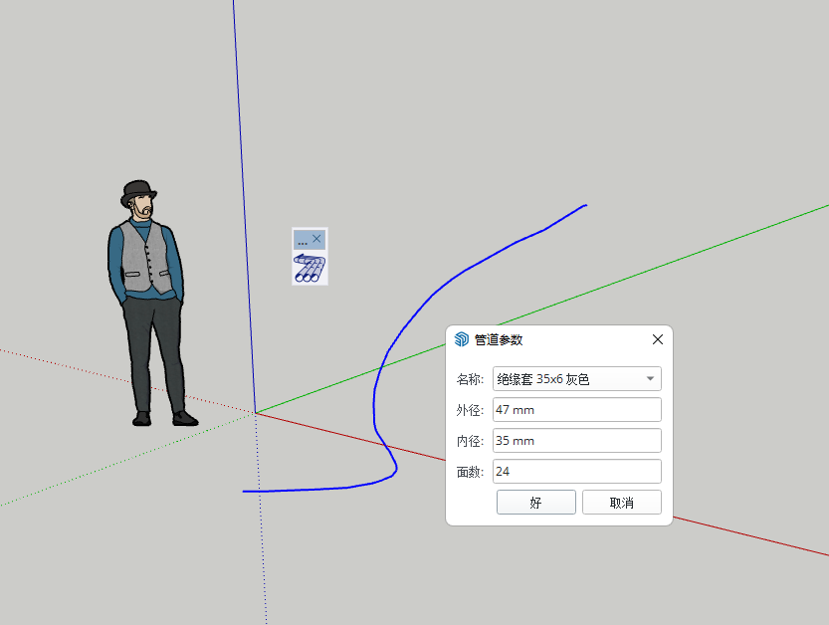This screenshot has width=829, height=625.
Task: Click the 管道参数 dialog title bar
Action: [557, 339]
